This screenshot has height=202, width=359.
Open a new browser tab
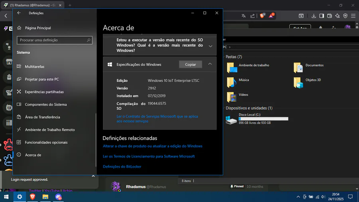70,5
